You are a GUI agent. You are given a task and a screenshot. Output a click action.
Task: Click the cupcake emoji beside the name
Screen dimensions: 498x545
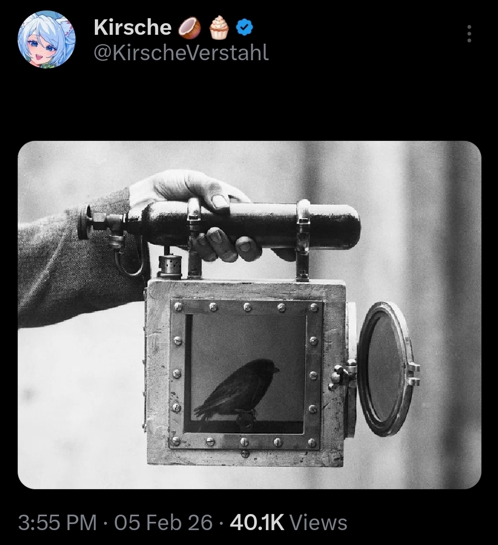pos(219,28)
